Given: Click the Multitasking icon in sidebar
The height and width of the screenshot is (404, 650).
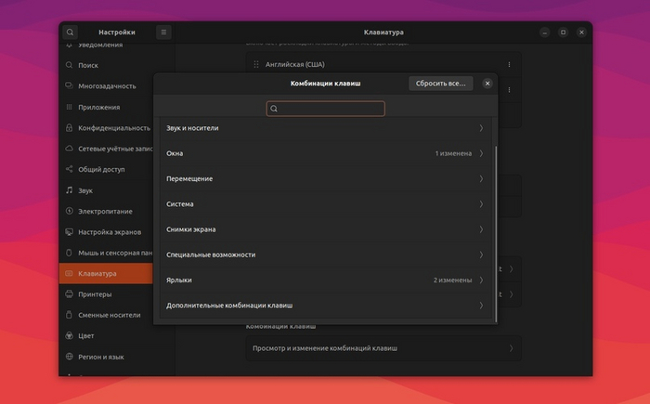Looking at the screenshot, I should click(x=70, y=85).
